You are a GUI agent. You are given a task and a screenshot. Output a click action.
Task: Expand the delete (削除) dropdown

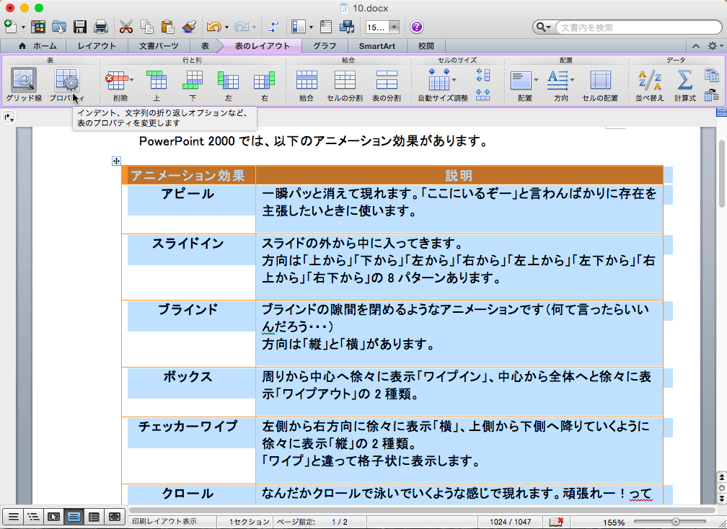(x=132, y=80)
